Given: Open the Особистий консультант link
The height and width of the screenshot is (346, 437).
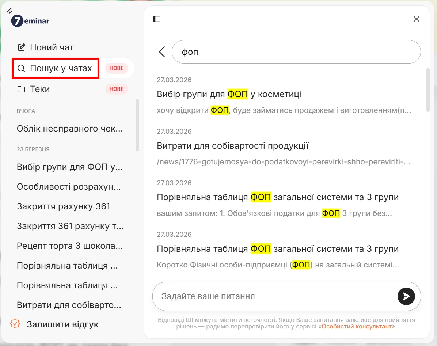Looking at the screenshot, I should [x=356, y=326].
